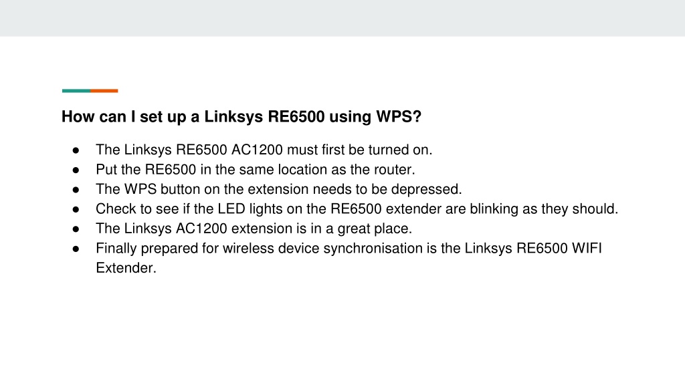The width and height of the screenshot is (685, 385).
Task: Click the 'same location as the router' line
Action: coord(255,169)
